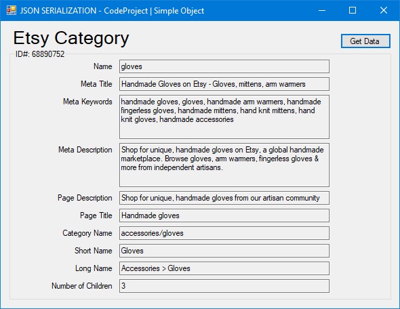
Task: Close the JSON Serialization window
Action: click(384, 10)
